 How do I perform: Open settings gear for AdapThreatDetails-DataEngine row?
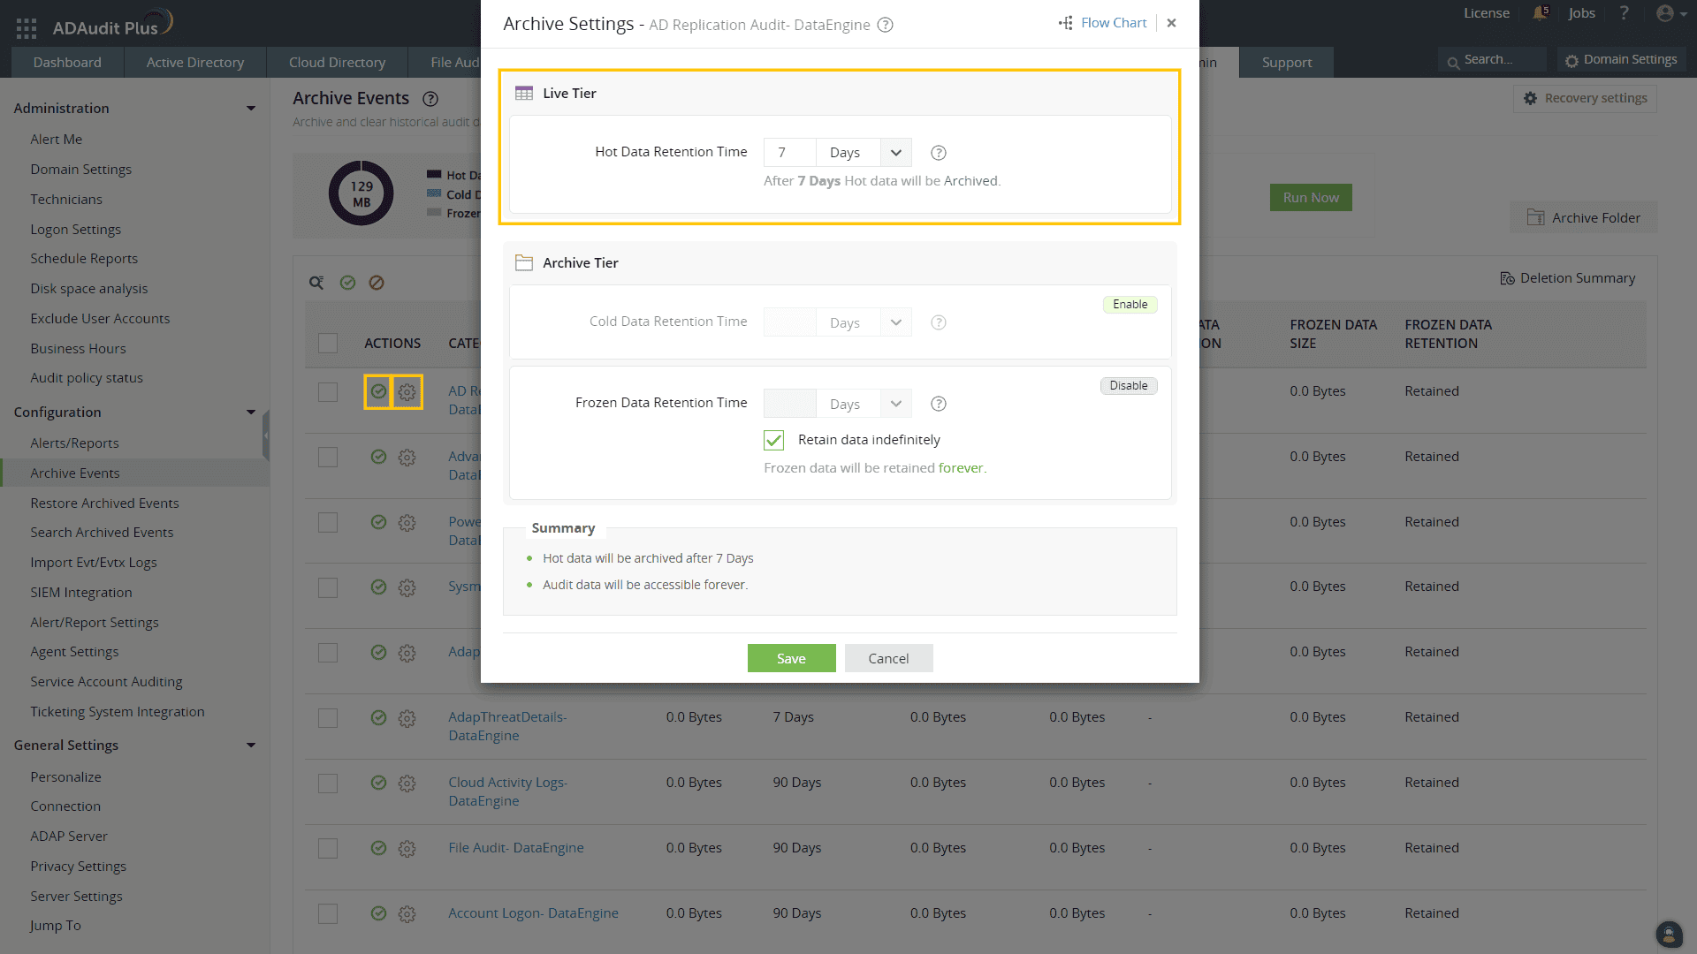tap(407, 718)
